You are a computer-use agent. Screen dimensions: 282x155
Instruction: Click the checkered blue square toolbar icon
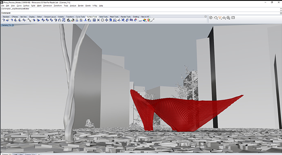pos(94,20)
